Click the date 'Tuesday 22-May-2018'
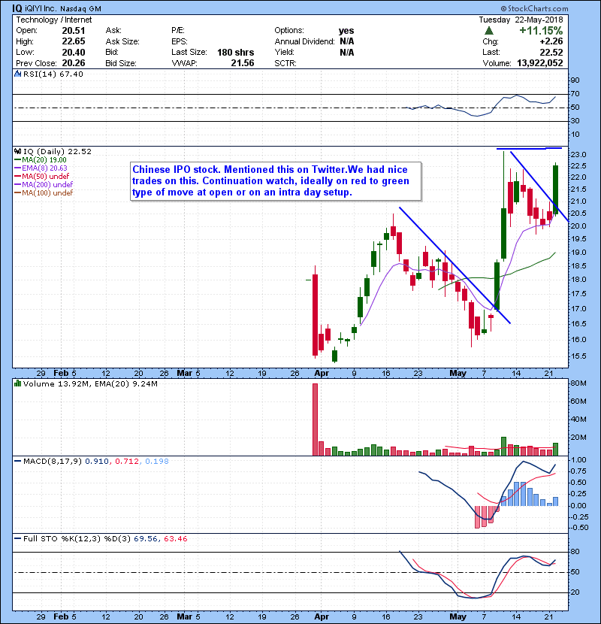 click(521, 20)
